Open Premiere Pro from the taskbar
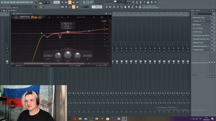Screen dimensions: 216x121 pos(113,119)
